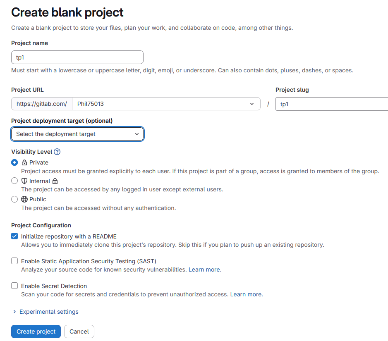Click the lock icon after Internal label
Screen dimensions: 388x341
[x=55, y=181]
